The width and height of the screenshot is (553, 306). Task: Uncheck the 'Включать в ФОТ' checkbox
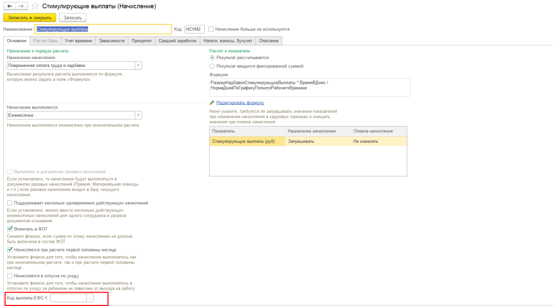click(x=10, y=229)
